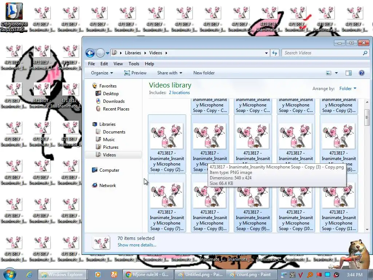Select the Videos library in sidebar
This screenshot has height=280, width=373.
(113, 155)
